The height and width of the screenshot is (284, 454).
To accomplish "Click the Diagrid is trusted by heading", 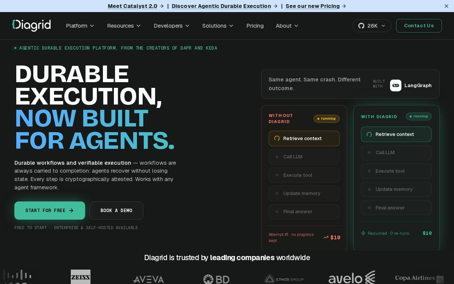I will (227, 257).
